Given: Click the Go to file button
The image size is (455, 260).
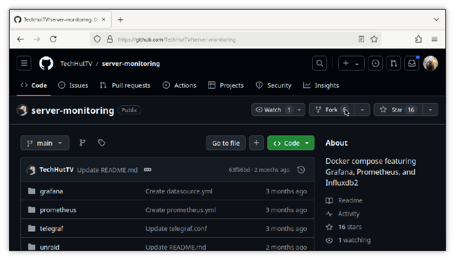Looking at the screenshot, I should click(x=226, y=143).
